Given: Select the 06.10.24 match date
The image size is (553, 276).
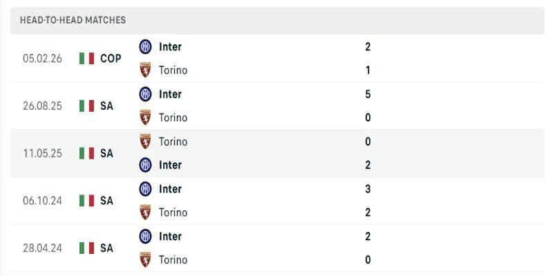Looking at the screenshot, I should [42, 201].
